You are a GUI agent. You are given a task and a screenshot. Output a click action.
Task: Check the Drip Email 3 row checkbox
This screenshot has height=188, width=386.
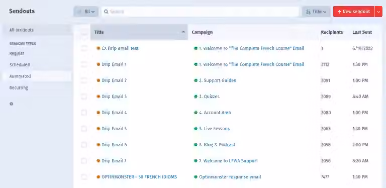(84, 97)
